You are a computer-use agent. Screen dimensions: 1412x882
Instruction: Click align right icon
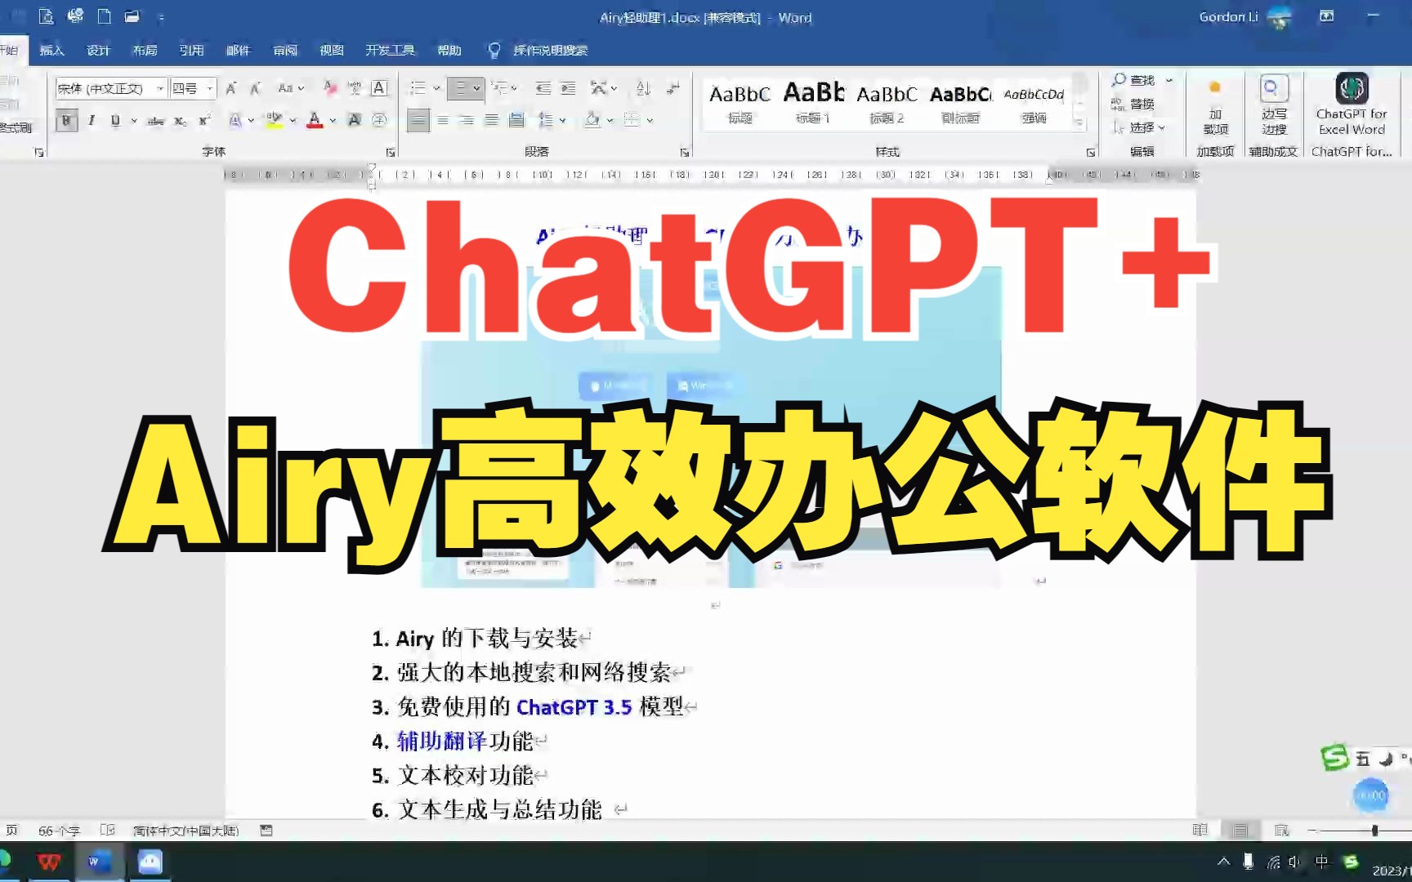point(467,120)
